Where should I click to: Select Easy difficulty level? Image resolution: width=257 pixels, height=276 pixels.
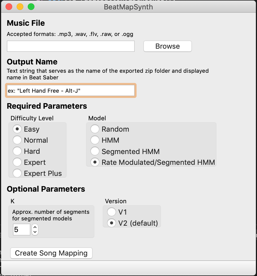click(x=17, y=129)
